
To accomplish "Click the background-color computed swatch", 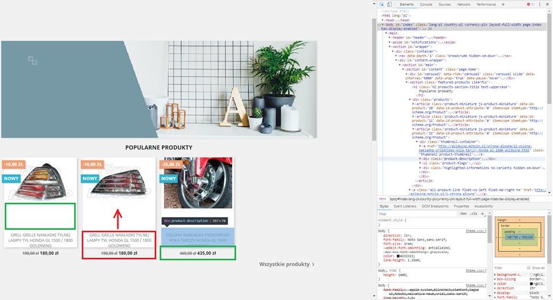I will [x=532, y=275].
